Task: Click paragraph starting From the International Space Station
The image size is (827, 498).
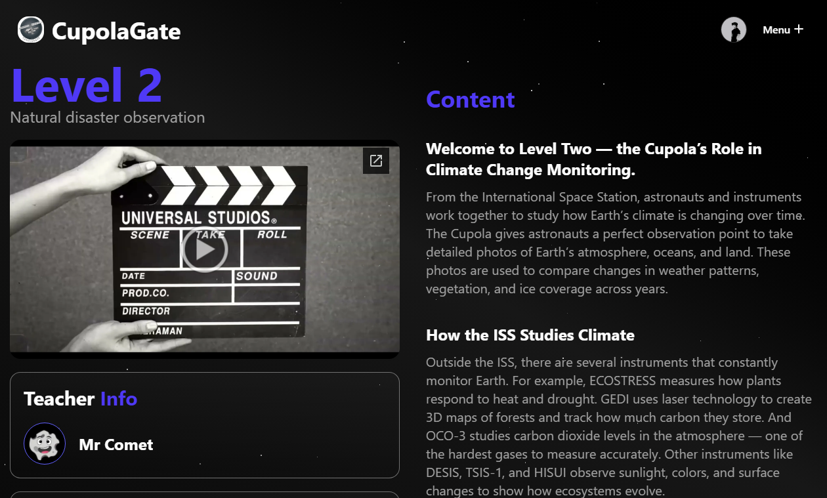Action: point(616,243)
